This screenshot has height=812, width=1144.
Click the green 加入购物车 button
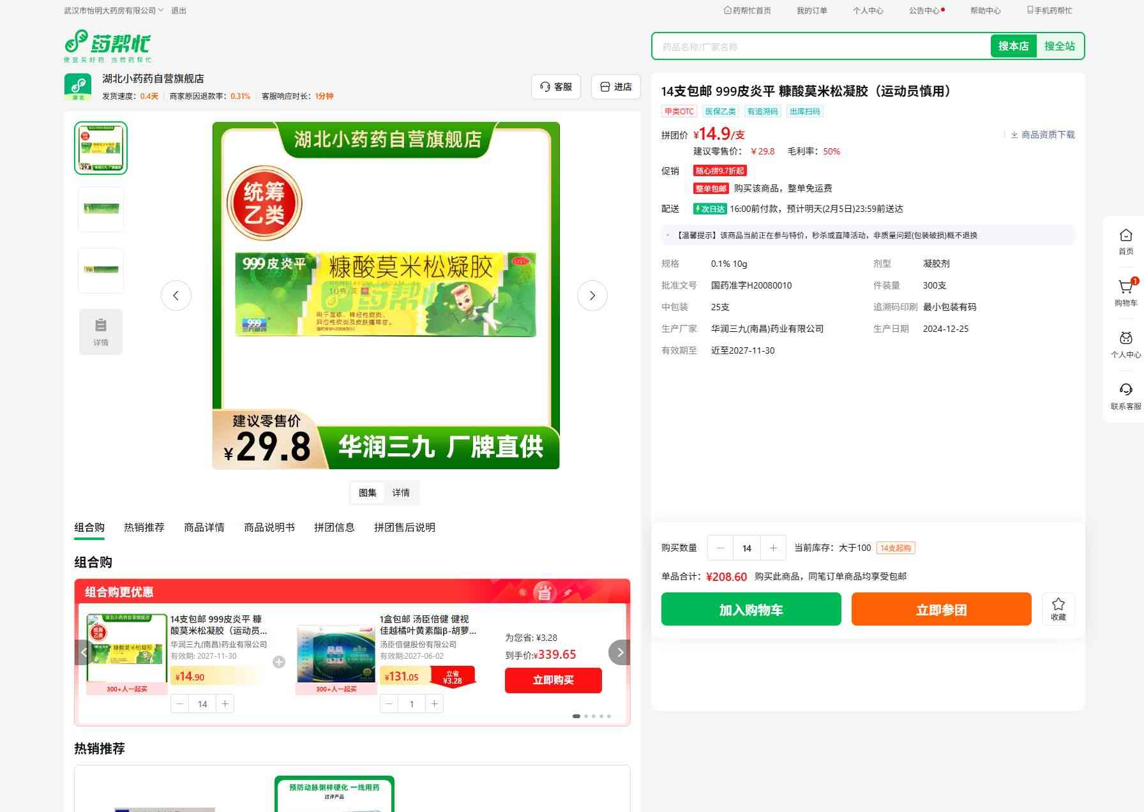click(x=751, y=609)
